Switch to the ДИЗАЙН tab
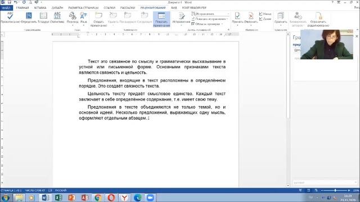This screenshot has width=360, height=202. [57, 8]
